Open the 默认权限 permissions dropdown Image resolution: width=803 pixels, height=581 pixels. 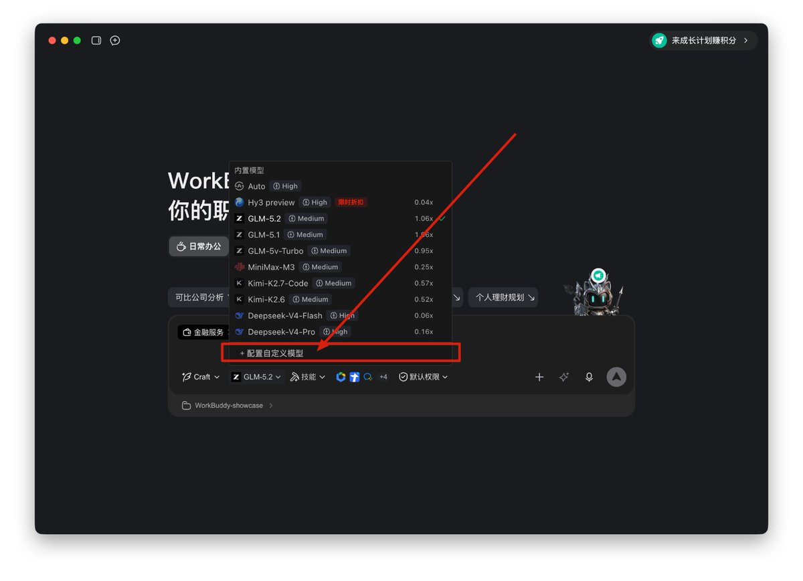(423, 377)
